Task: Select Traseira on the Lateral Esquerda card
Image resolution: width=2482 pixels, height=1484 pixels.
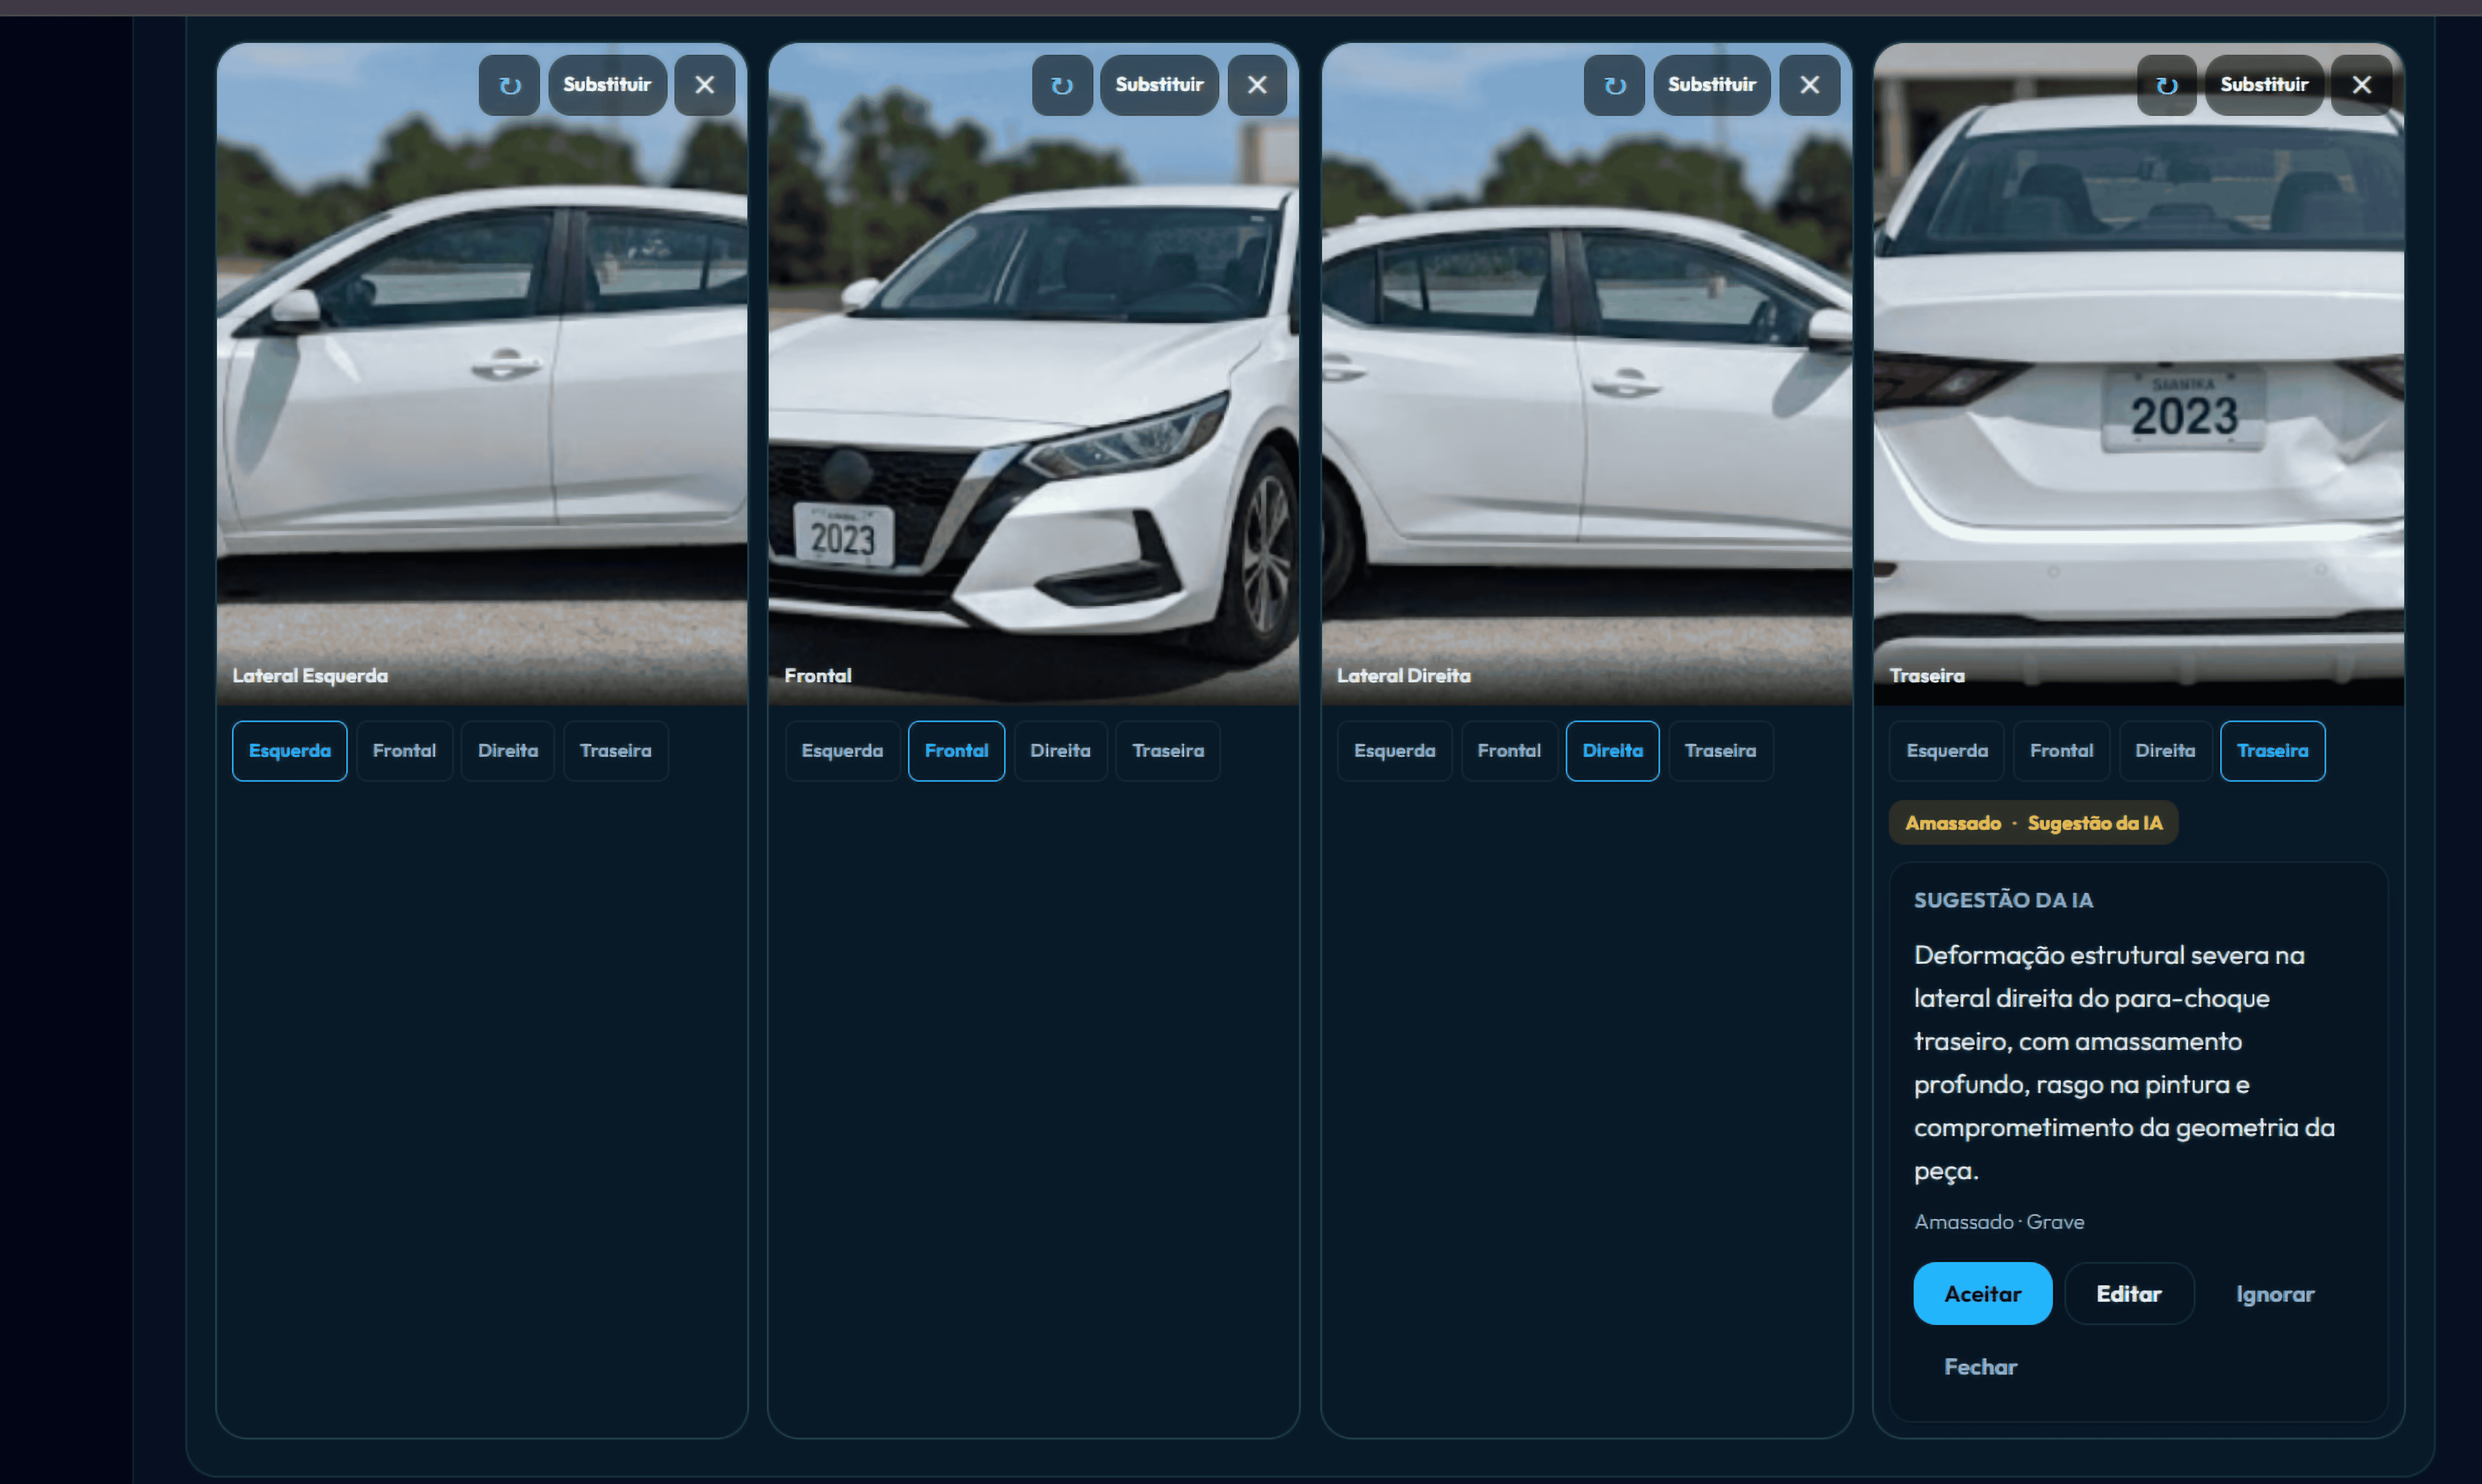Action: tap(616, 751)
